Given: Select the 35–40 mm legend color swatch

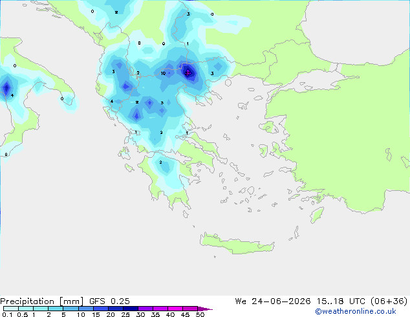Looking at the screenshot, I should 160,309.
